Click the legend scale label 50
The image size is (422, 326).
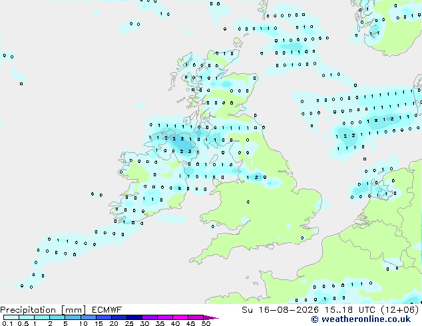click(206, 323)
